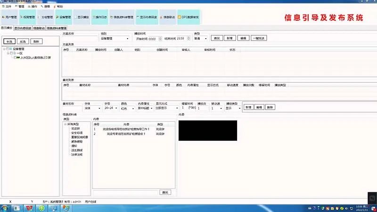Select 通知 in the type tree
The width and height of the screenshot is (377, 212).
74,146
